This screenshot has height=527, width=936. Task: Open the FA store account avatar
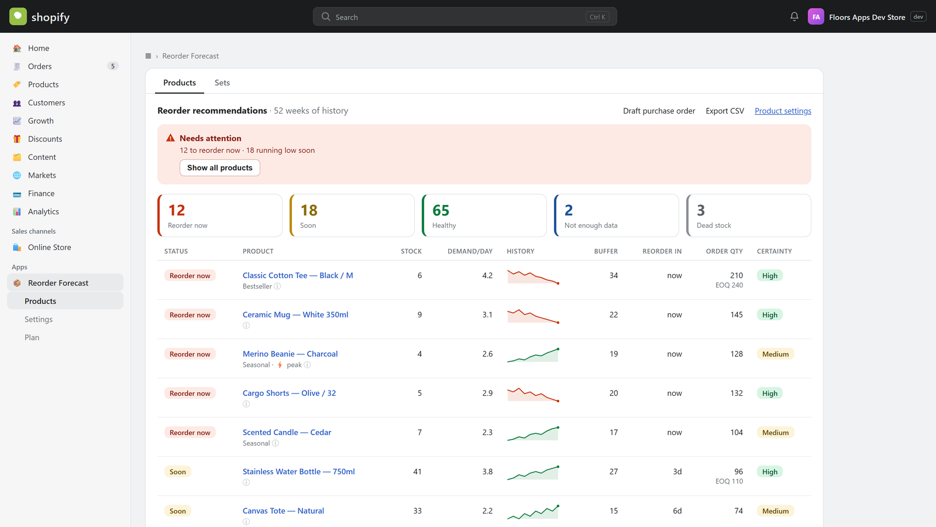tap(815, 17)
